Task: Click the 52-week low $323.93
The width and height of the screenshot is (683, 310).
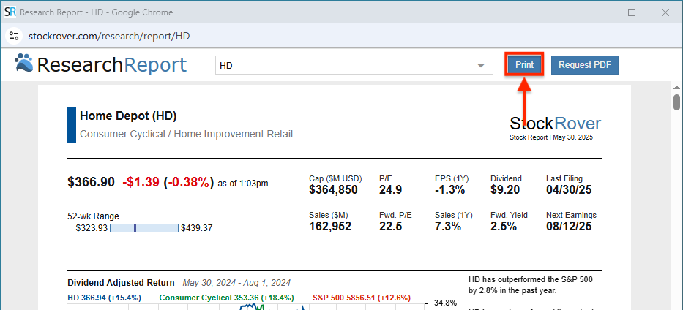Action: pos(92,228)
